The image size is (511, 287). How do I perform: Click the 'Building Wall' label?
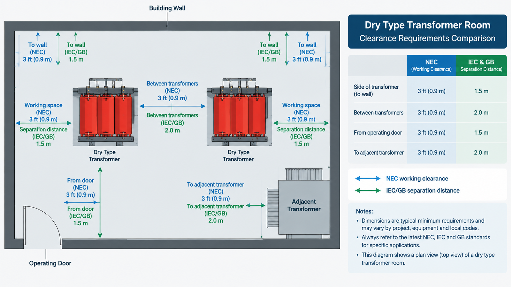click(x=167, y=8)
